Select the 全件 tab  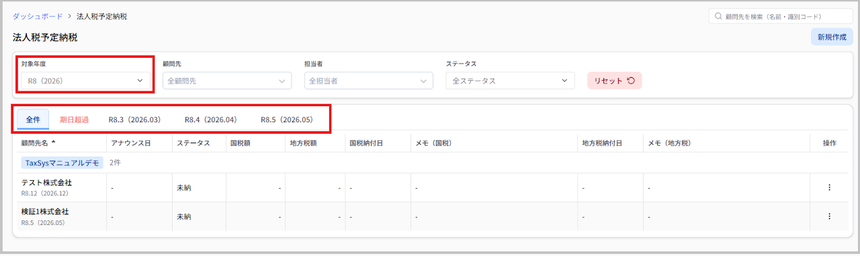pos(33,120)
